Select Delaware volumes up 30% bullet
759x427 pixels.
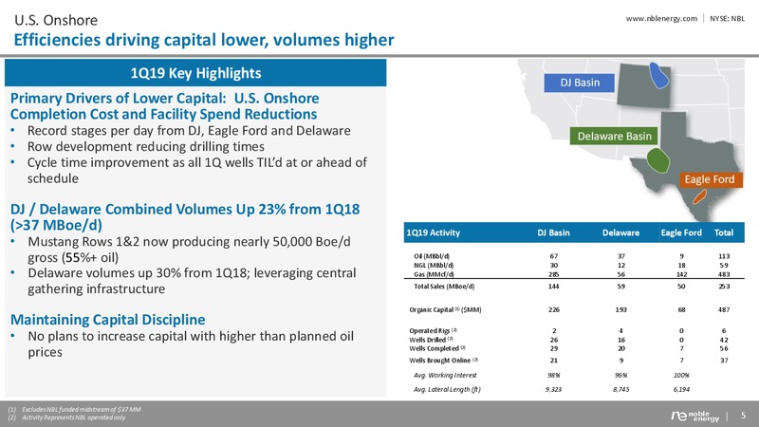tap(192, 281)
